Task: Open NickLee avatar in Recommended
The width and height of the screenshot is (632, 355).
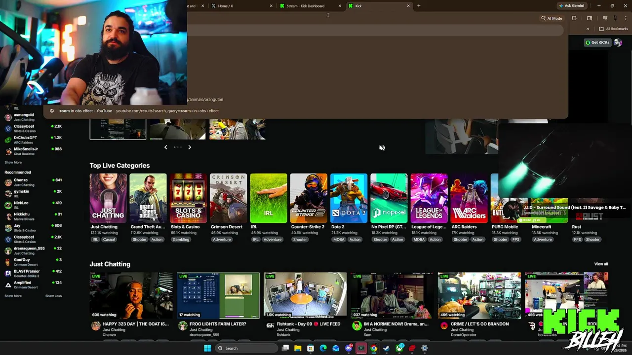Action: (8, 205)
